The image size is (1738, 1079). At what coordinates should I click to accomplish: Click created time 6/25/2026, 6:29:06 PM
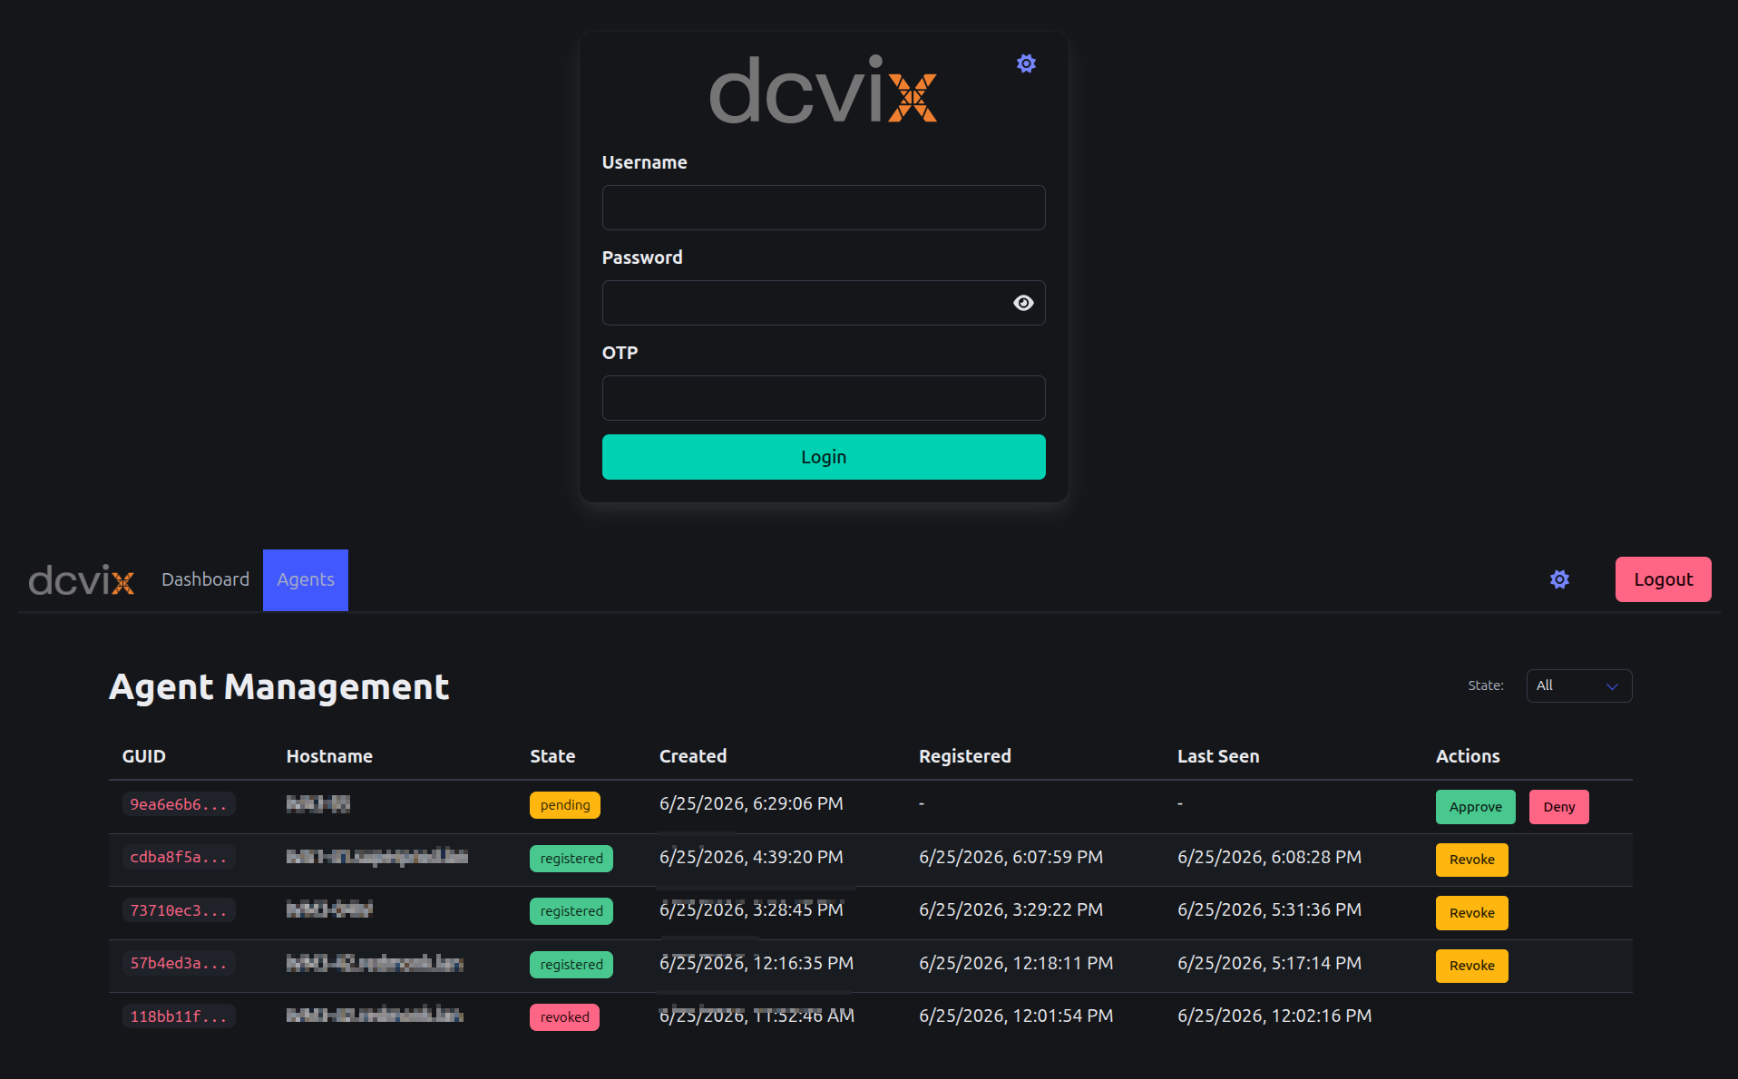751,804
